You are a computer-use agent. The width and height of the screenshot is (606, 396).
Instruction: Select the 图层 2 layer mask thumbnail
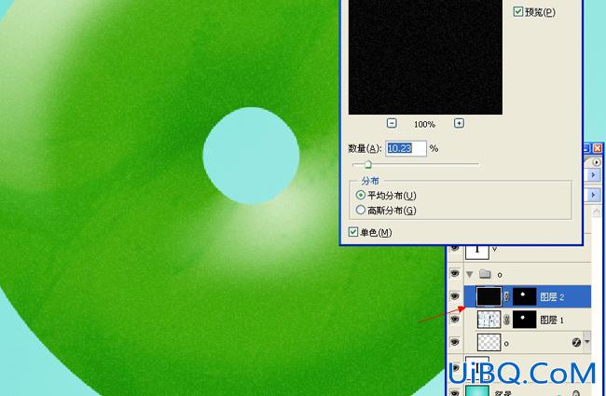tap(525, 296)
